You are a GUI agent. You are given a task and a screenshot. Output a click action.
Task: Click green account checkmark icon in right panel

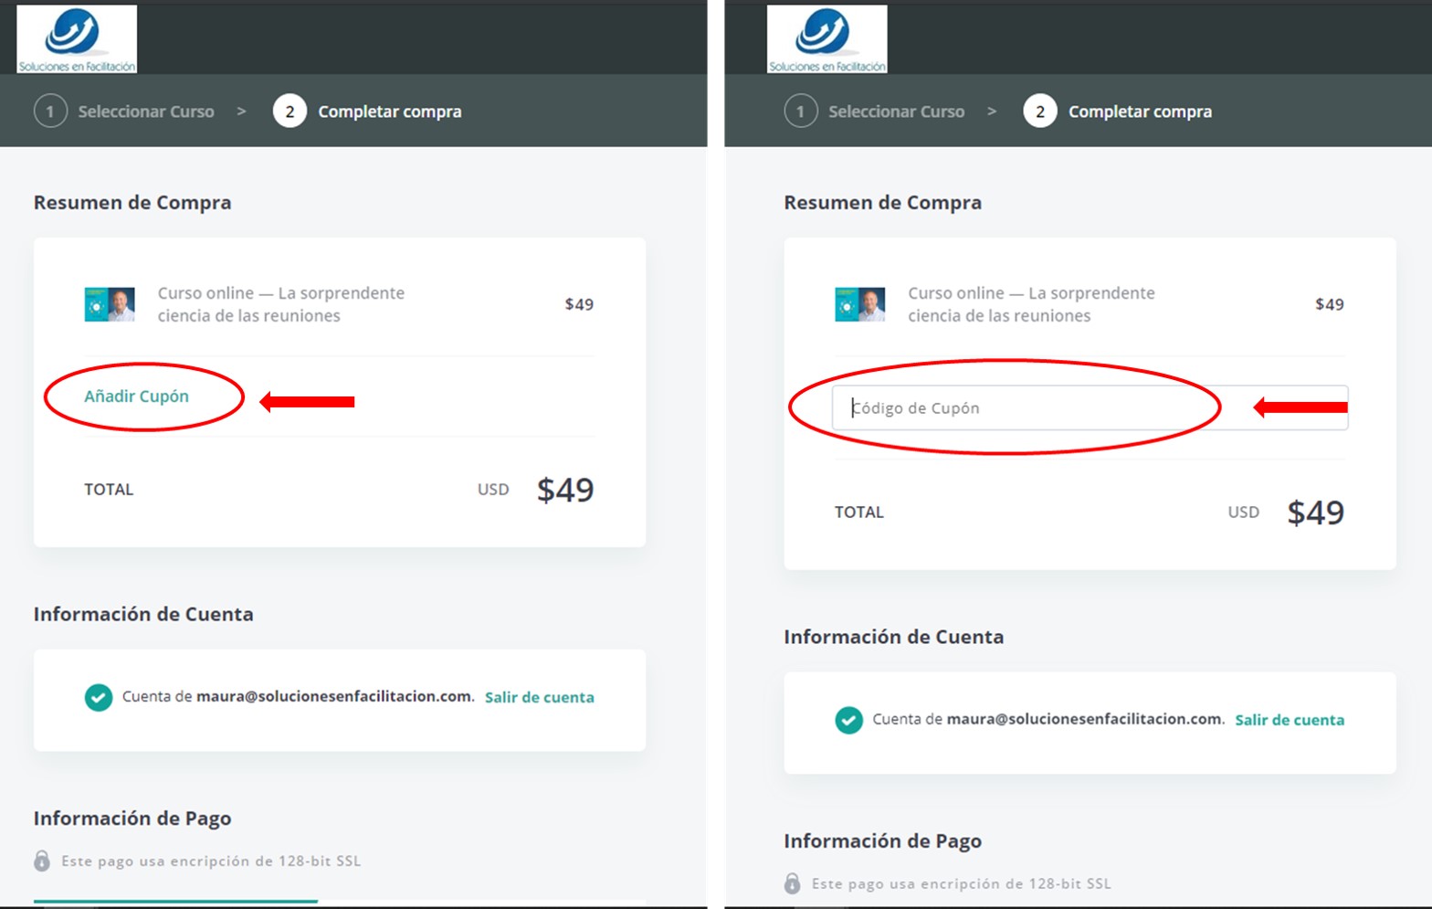(x=848, y=720)
